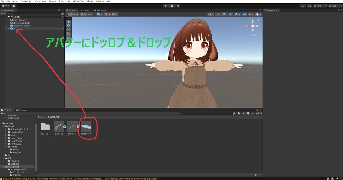Click the global Search magnifier icon
343x180 pixels.
309,6
